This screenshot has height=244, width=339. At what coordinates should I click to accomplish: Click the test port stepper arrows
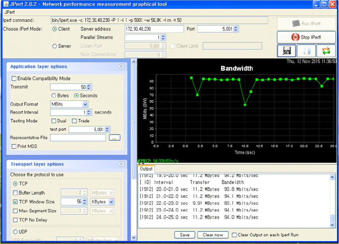pyautogui.click(x=107, y=130)
